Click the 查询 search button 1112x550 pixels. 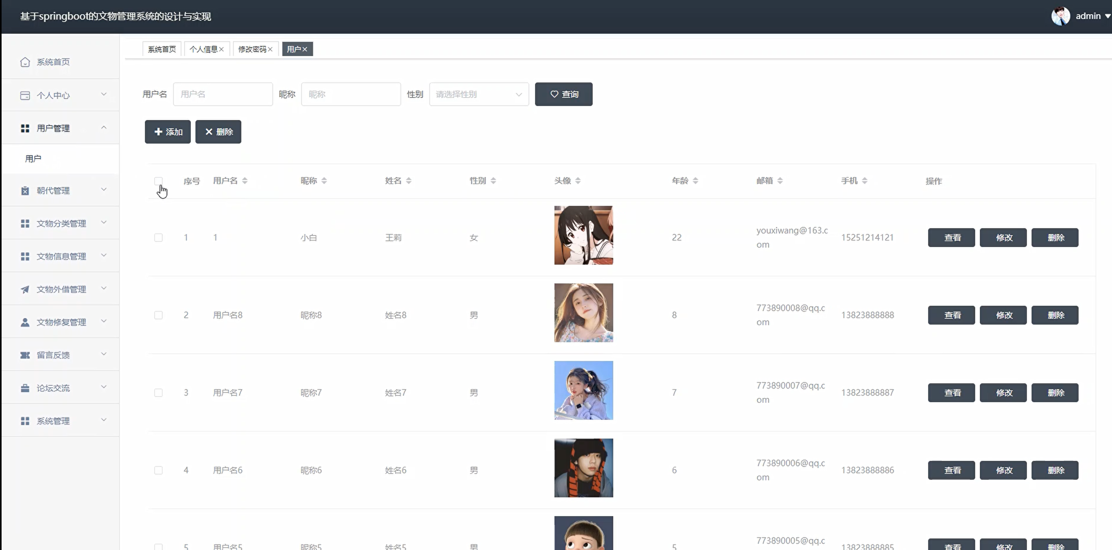563,94
